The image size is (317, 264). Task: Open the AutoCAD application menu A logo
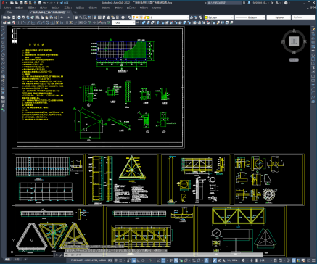(4, 3)
